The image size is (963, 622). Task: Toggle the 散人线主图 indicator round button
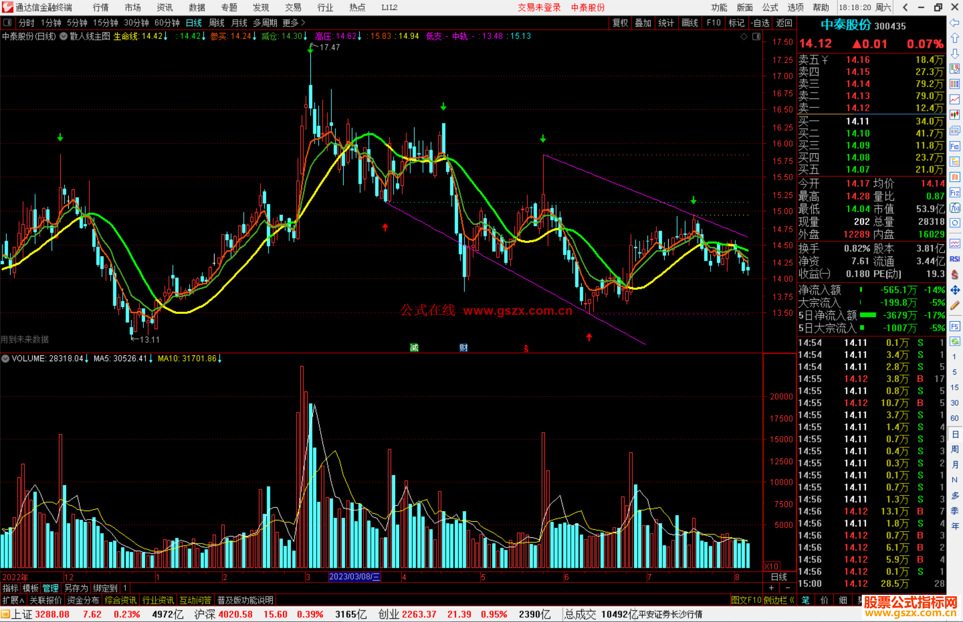(x=64, y=37)
